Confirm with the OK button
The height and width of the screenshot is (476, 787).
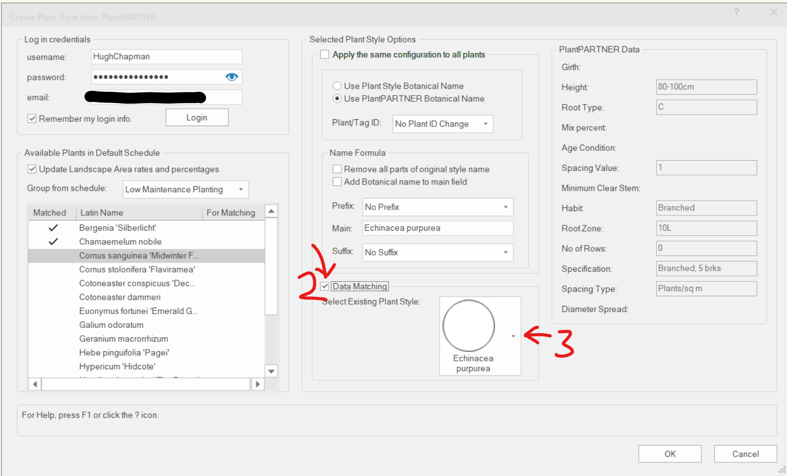(669, 454)
